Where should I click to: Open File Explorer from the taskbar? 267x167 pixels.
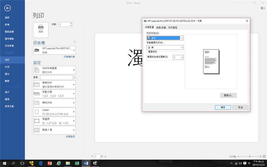point(68,163)
